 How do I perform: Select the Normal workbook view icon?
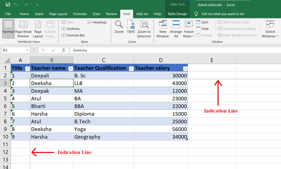(x=8, y=28)
